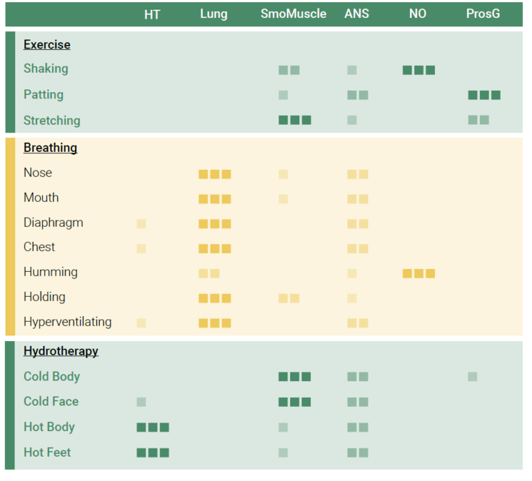
Task: Select the Exercise section heading
Action: (47, 45)
